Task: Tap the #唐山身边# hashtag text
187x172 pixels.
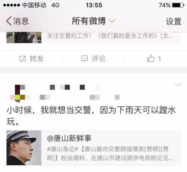Action: (x=63, y=149)
